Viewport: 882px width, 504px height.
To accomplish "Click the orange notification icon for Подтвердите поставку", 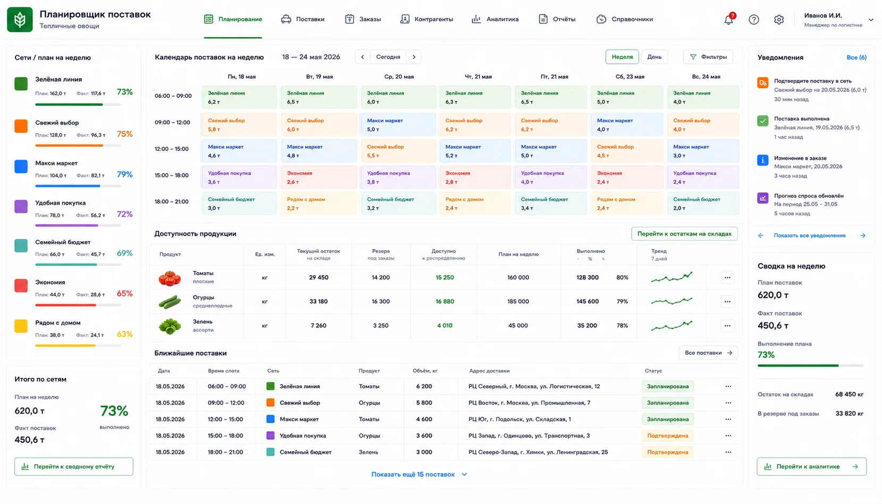I will [763, 83].
